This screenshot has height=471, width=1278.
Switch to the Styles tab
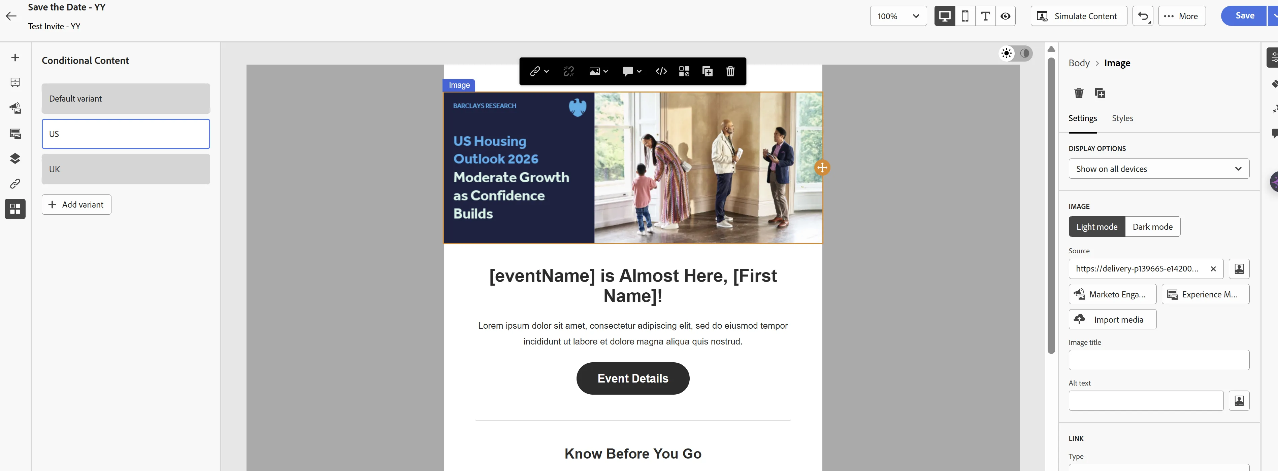(x=1122, y=118)
